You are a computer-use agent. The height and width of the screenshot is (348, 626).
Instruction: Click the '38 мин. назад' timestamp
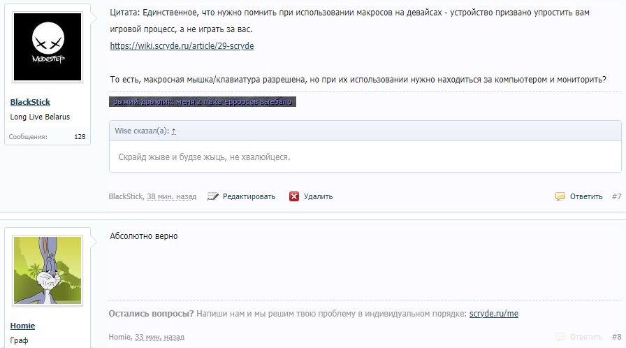tap(171, 196)
